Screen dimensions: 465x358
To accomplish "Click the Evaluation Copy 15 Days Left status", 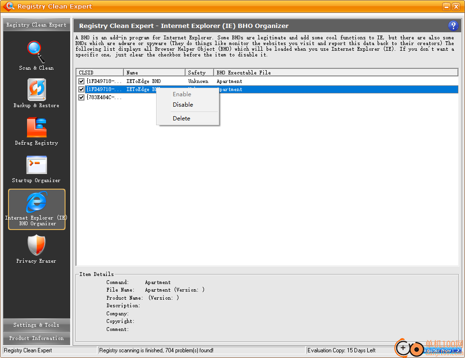I will pos(341,350).
